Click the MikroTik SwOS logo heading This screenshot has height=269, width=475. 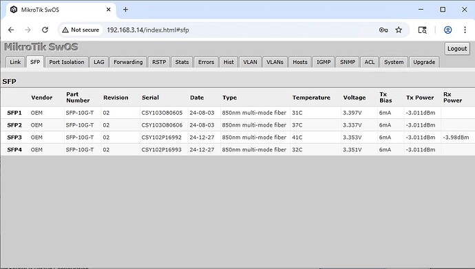[x=41, y=47]
